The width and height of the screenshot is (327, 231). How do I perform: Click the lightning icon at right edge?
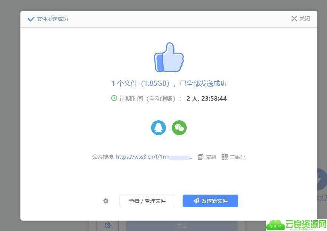(x=321, y=179)
